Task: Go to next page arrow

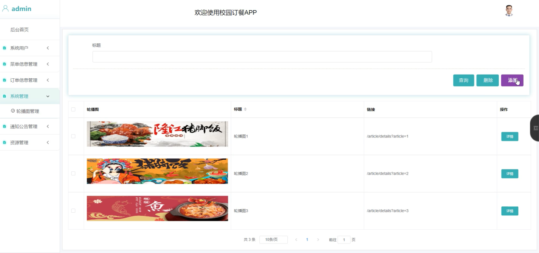Action: click(x=318, y=239)
